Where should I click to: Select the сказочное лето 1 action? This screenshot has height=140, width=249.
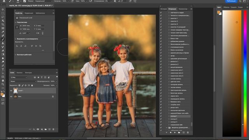[177, 70]
